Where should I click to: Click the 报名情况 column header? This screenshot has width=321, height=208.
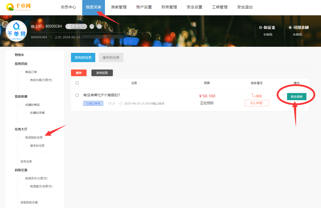click(x=256, y=83)
